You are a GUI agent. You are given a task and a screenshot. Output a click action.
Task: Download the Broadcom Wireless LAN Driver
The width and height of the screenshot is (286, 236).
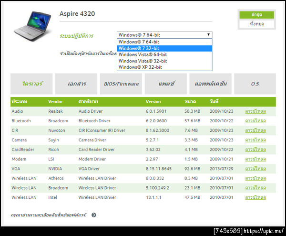255,188
